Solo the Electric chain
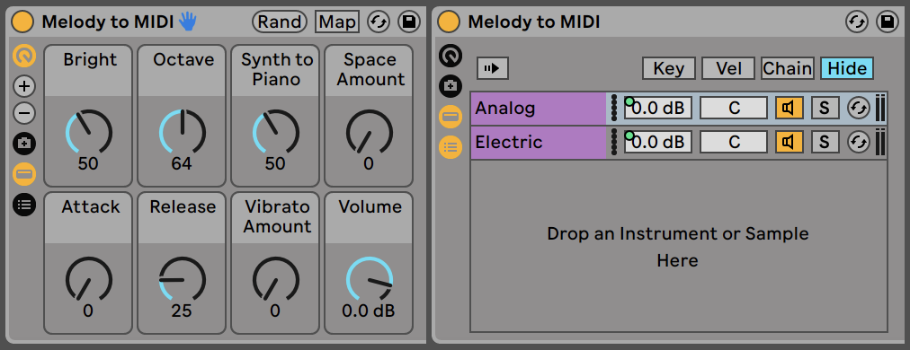The width and height of the screenshot is (910, 350). pos(825,142)
